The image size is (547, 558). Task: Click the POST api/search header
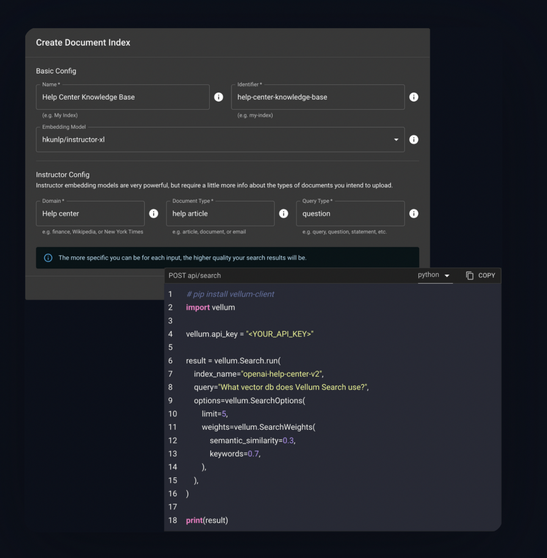[x=195, y=275]
